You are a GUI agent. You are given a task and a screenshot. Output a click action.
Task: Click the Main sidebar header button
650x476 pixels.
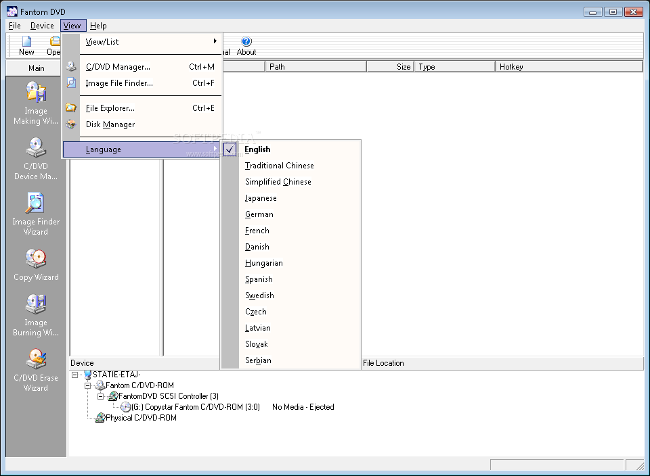(x=36, y=68)
